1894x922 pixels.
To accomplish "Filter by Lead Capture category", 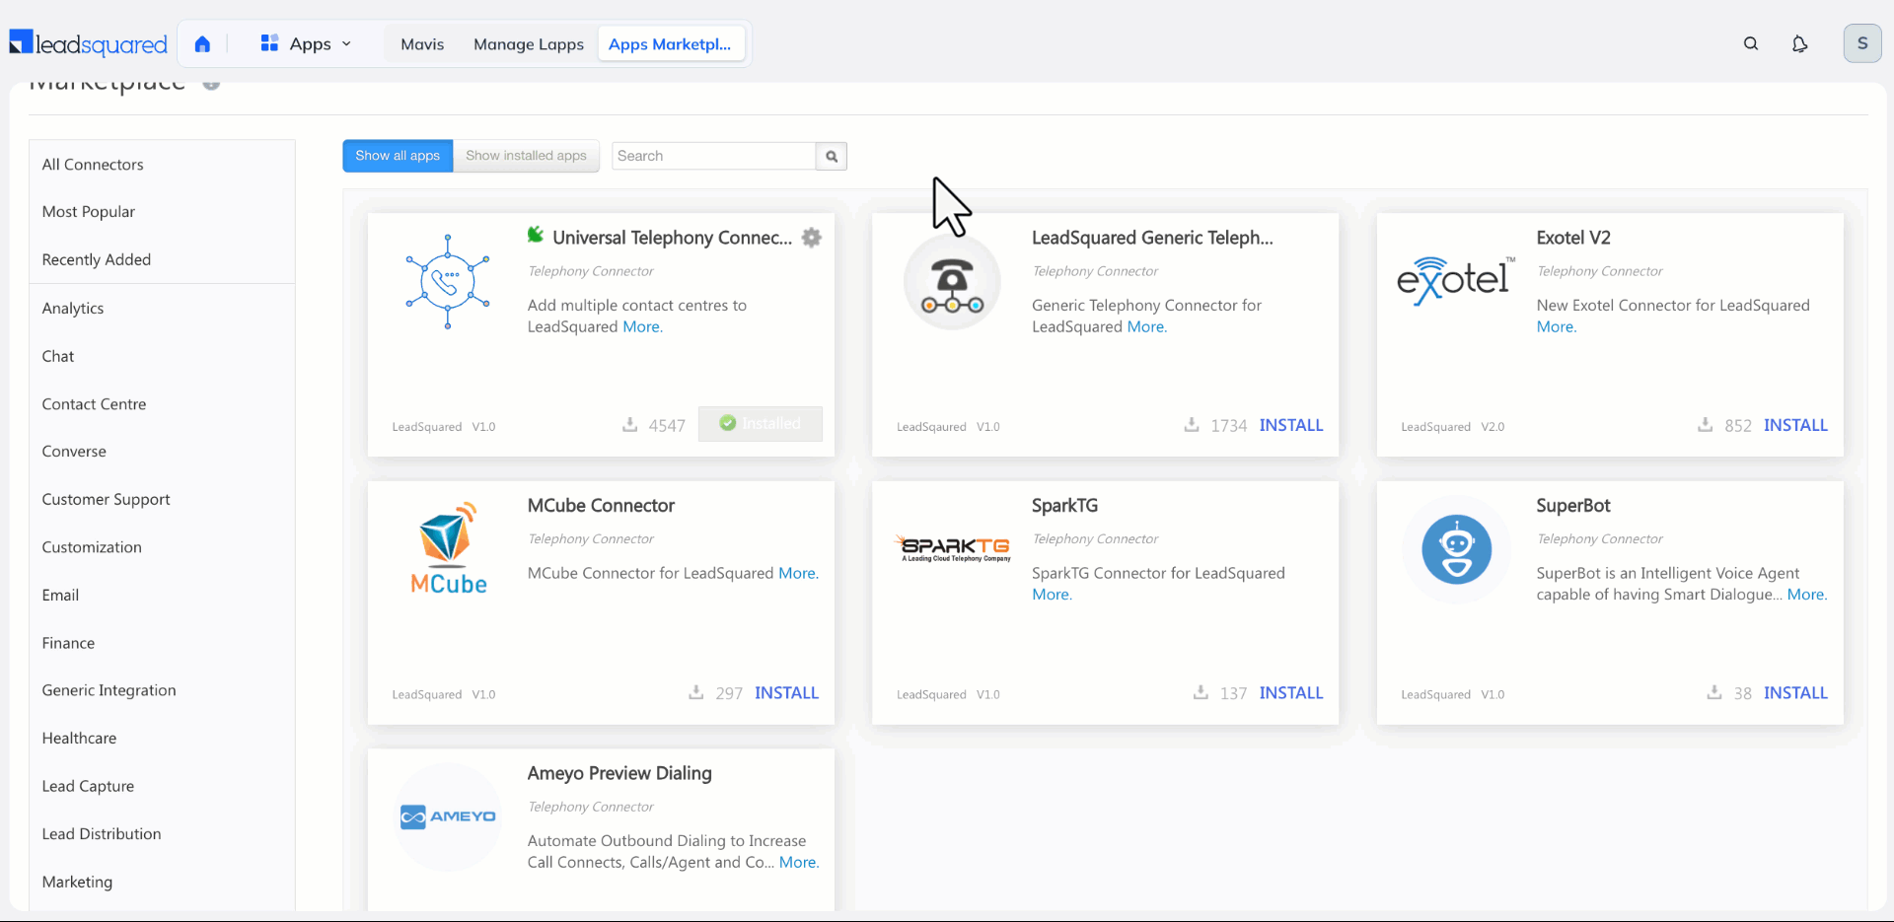I will [88, 787].
